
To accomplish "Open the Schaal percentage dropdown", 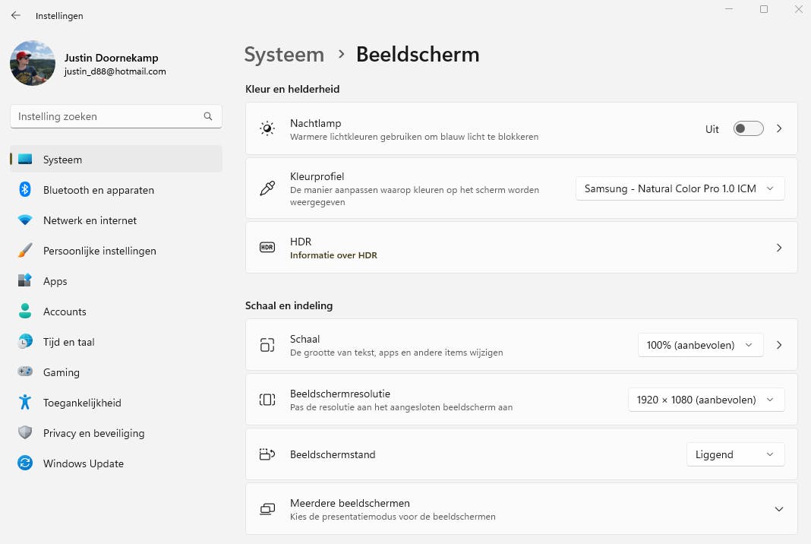I will 699,345.
